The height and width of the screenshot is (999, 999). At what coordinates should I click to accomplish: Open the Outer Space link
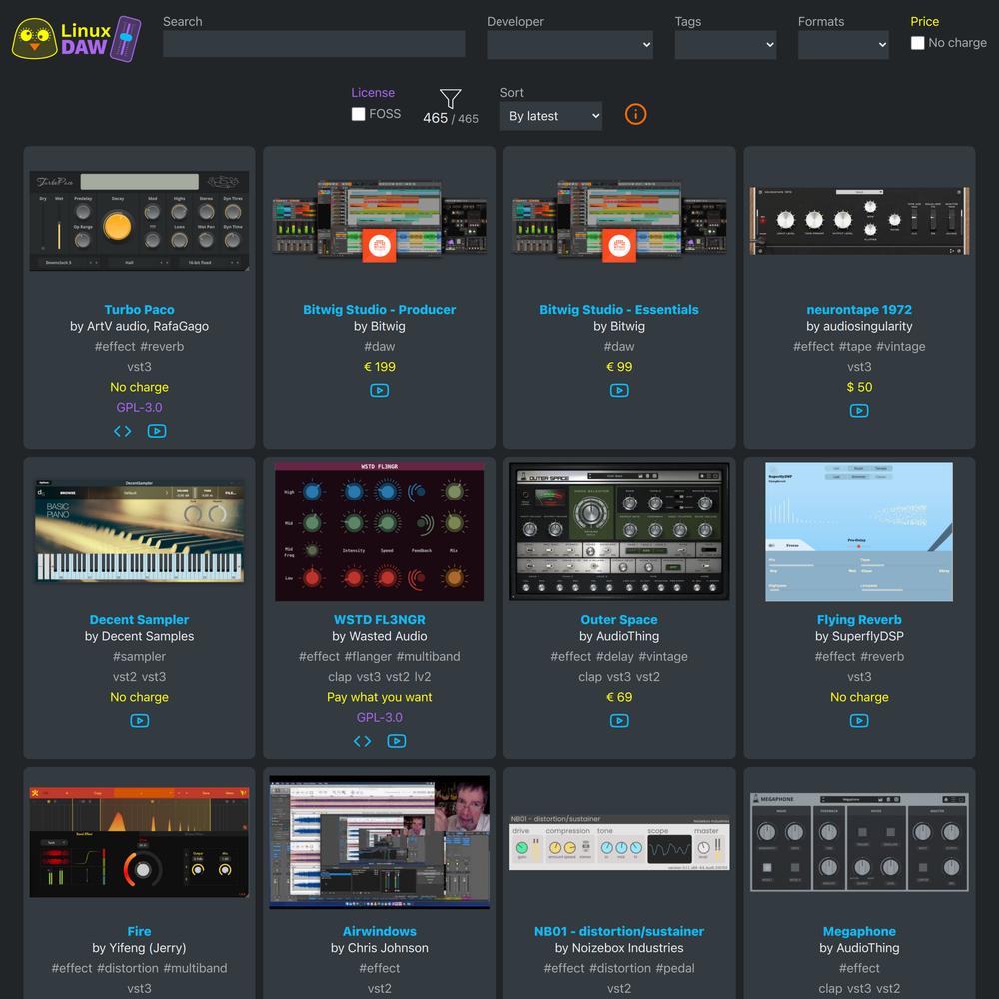(619, 620)
